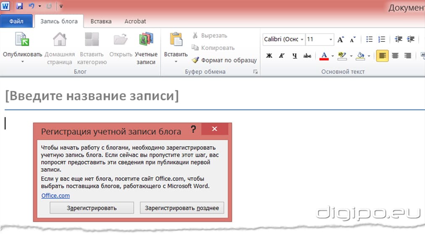425x237 pixels.
Task: Apply numbered list
Action: coord(382,39)
